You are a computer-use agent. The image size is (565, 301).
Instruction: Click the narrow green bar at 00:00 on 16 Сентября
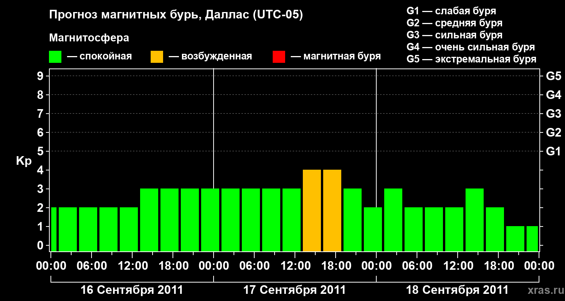(54, 230)
